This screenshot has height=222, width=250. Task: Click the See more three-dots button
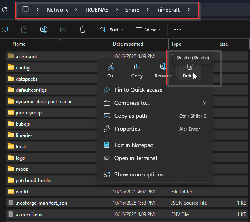point(177,29)
